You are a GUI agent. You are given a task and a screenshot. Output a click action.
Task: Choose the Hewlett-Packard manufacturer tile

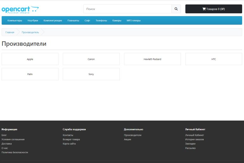click(x=152, y=59)
